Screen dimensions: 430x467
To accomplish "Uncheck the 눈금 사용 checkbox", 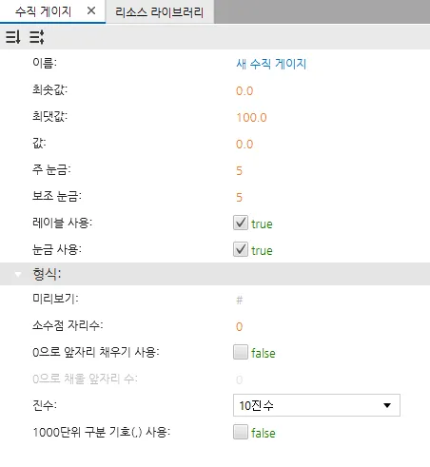I will point(241,249).
